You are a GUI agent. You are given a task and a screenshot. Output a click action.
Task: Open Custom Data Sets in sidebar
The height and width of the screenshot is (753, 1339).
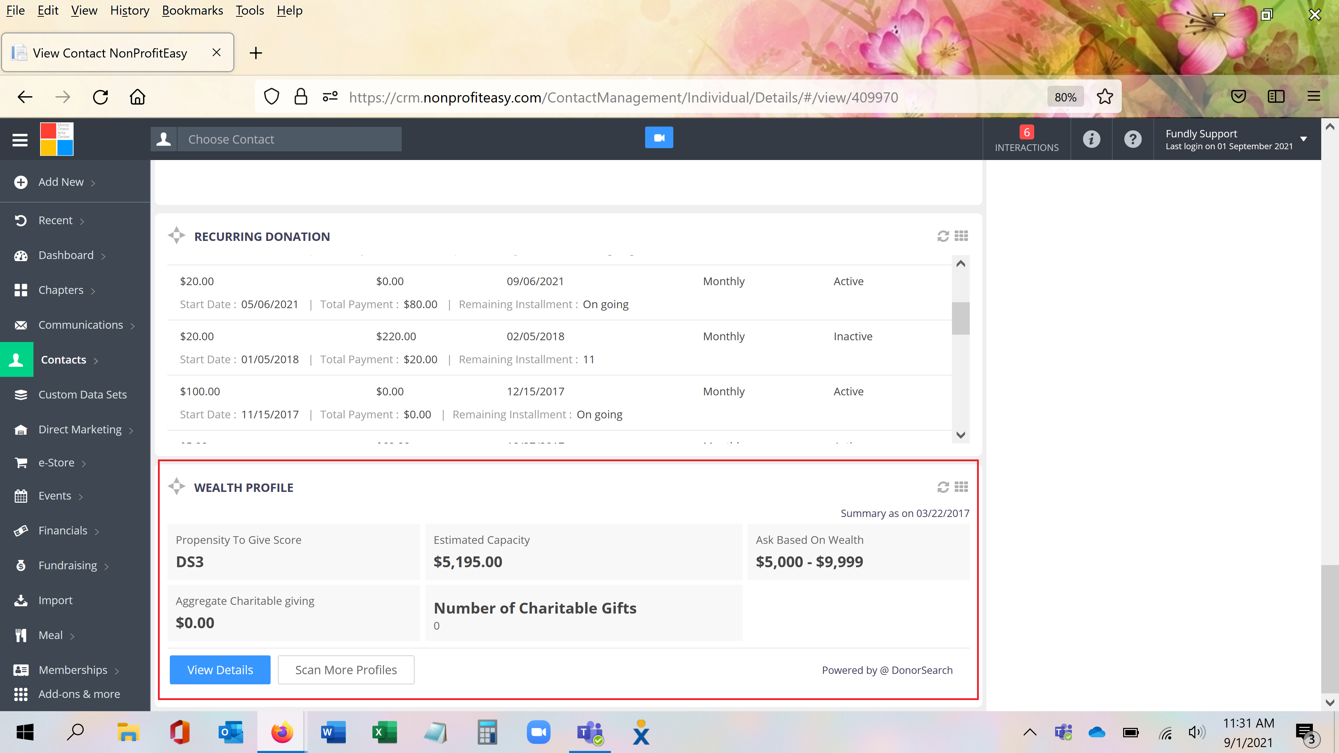click(x=82, y=394)
